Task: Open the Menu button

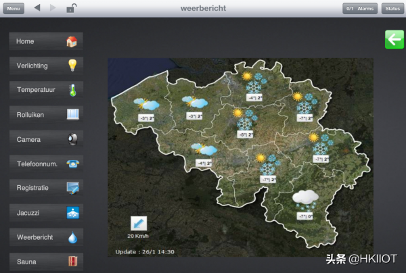Action: coord(14,8)
